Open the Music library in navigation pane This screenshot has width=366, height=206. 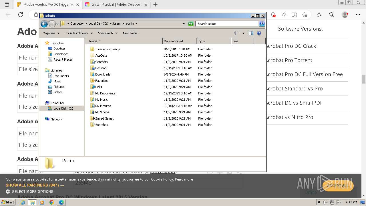click(54, 81)
